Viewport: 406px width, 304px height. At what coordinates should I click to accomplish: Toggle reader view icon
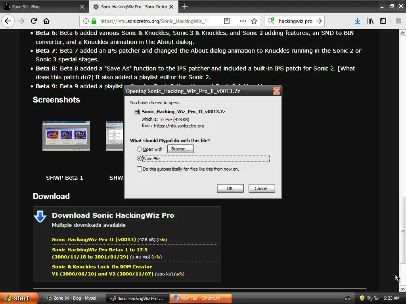click(226, 21)
